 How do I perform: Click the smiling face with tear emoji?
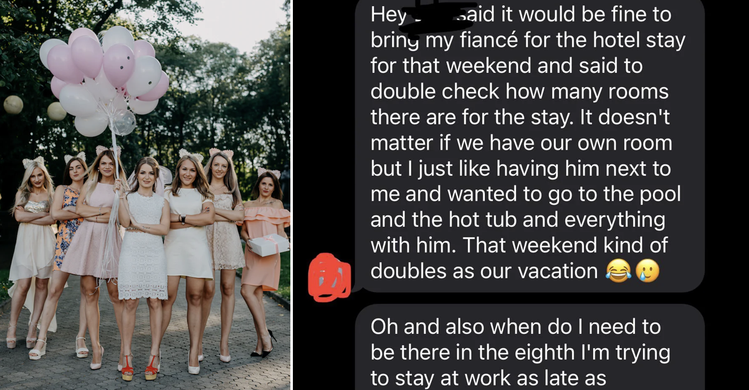tap(647, 272)
